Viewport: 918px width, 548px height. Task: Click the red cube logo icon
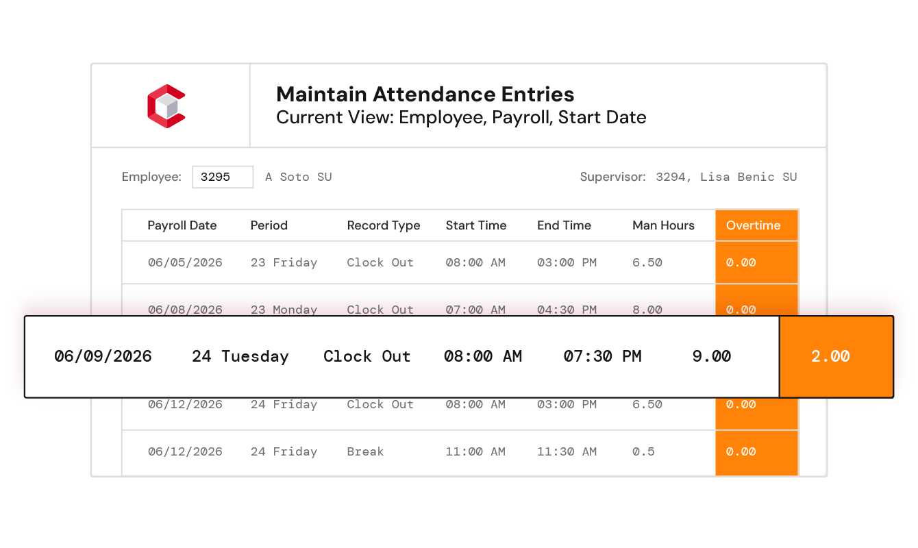click(166, 106)
